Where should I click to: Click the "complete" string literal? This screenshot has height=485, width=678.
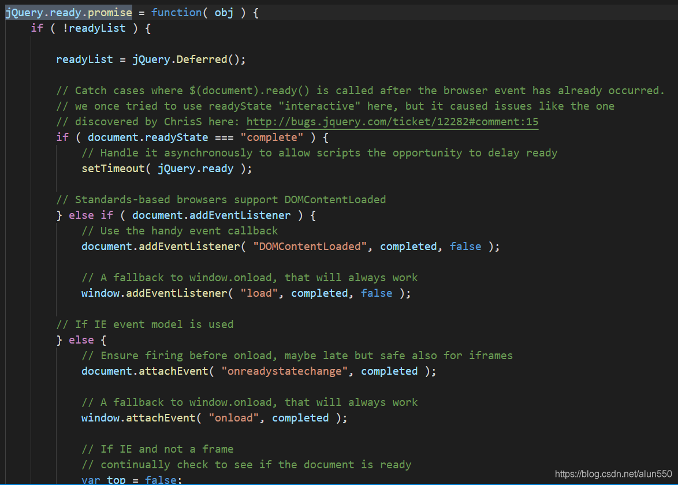pyautogui.click(x=272, y=137)
